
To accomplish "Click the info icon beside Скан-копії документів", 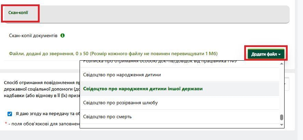I will coord(63,35).
